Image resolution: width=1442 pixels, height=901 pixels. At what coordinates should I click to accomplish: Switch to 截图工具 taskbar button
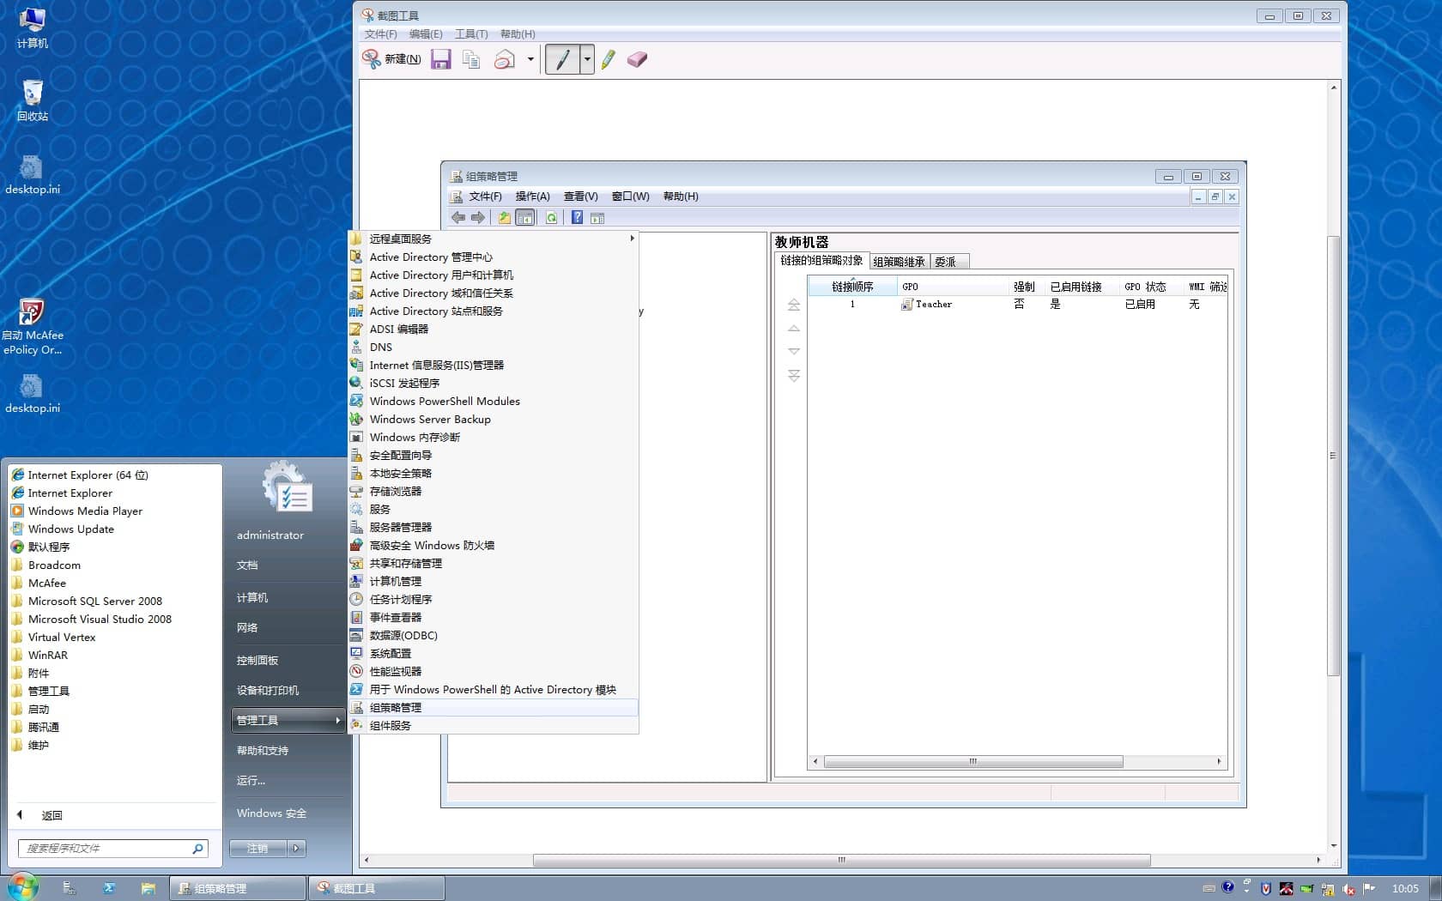pyautogui.click(x=378, y=888)
